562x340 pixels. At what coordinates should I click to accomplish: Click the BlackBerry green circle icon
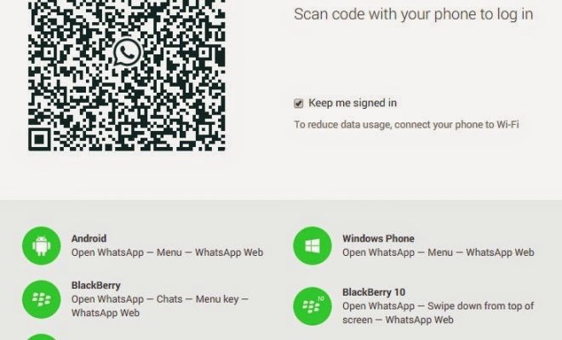tap(42, 299)
